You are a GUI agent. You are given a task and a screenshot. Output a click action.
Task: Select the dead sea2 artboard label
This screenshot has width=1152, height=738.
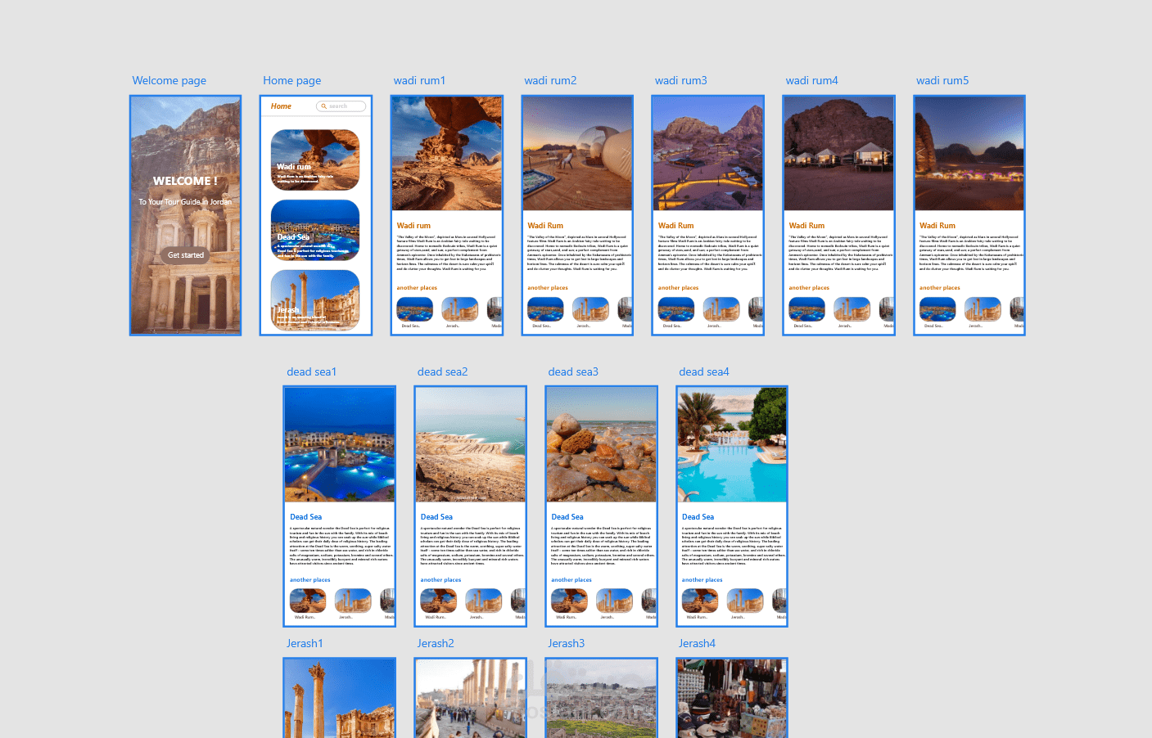[443, 371]
